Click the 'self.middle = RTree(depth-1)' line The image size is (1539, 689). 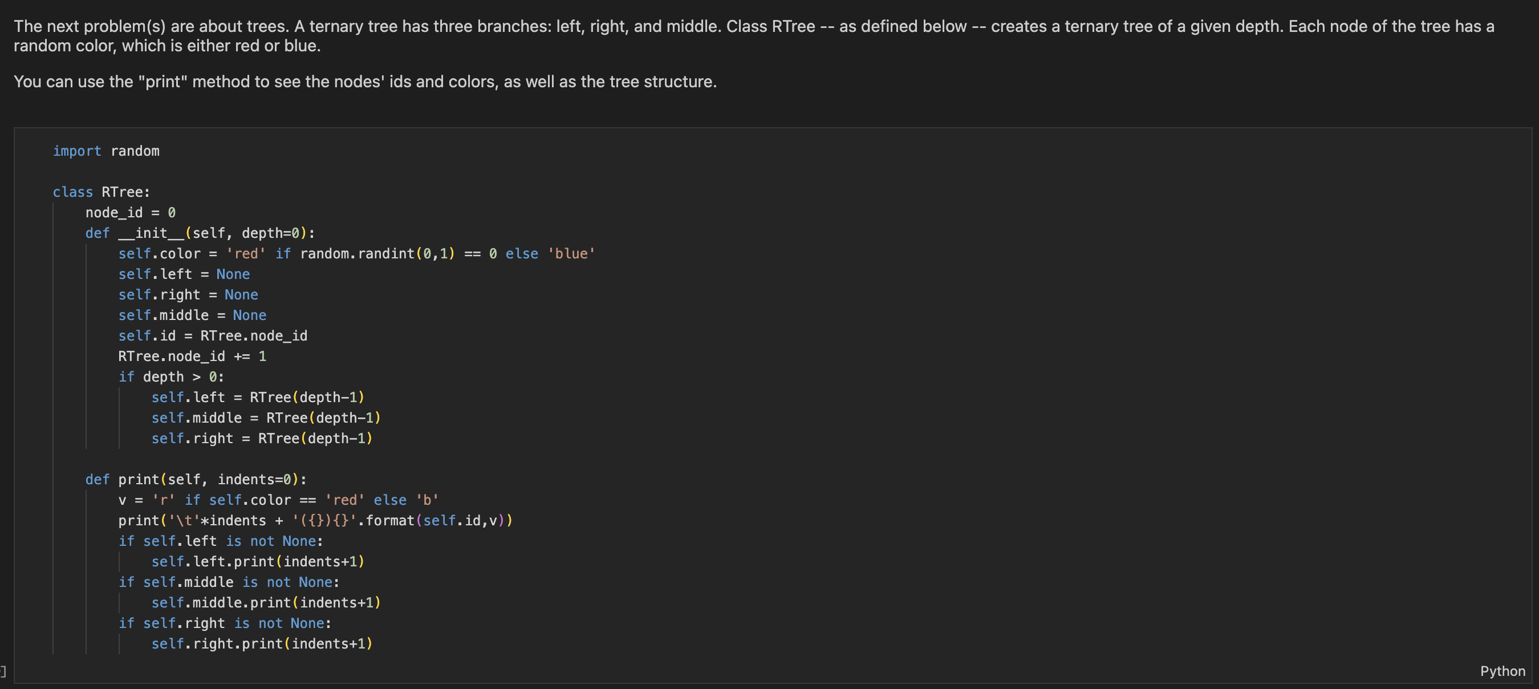(x=266, y=418)
